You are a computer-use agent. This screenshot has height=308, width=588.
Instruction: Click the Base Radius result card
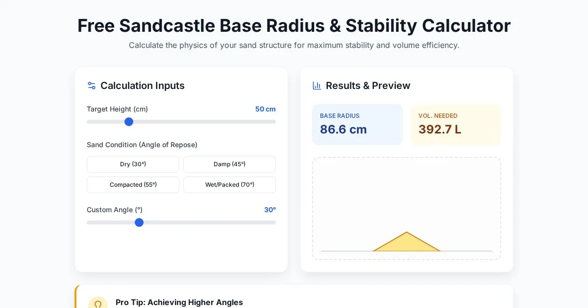(357, 125)
